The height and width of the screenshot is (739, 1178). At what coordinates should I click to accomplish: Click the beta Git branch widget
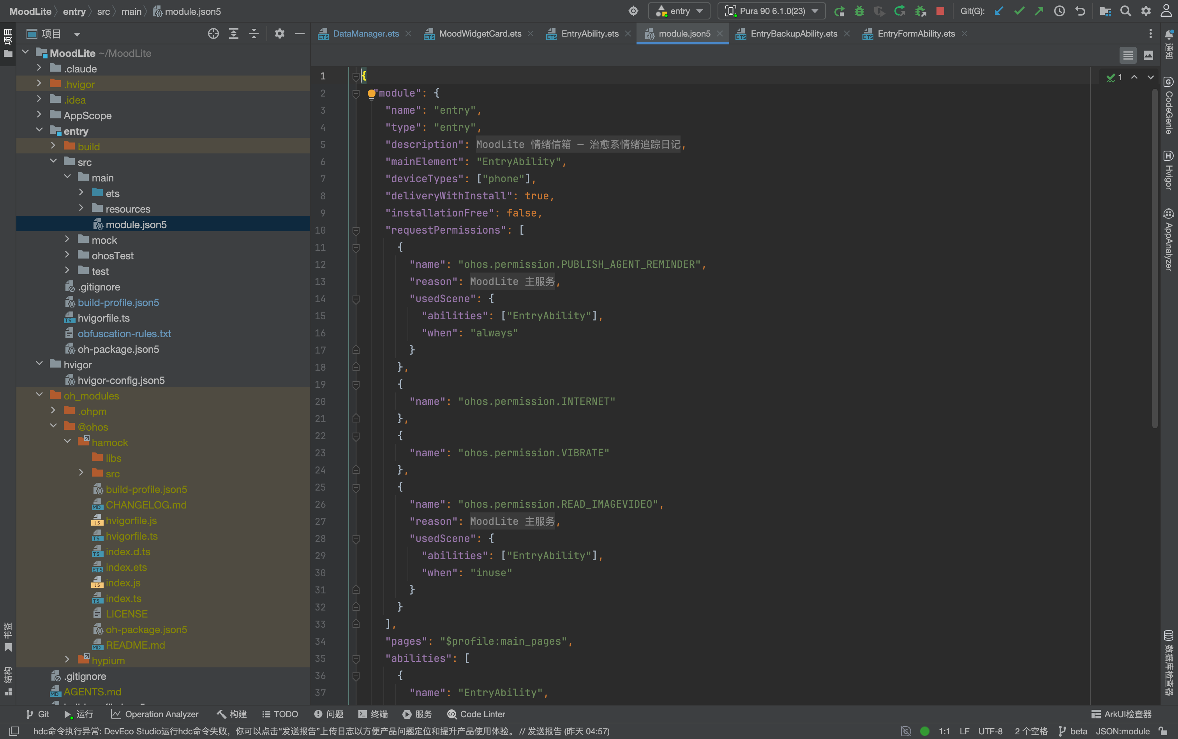1073,731
